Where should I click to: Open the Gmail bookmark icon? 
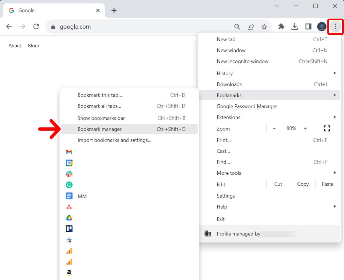[69, 152]
